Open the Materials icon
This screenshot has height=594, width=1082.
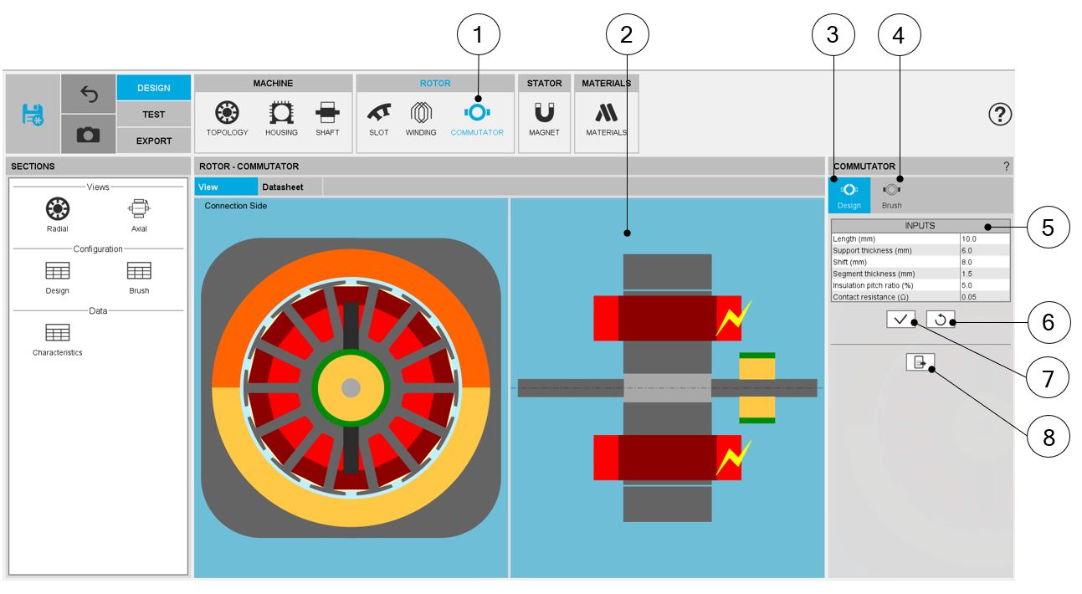tap(606, 118)
